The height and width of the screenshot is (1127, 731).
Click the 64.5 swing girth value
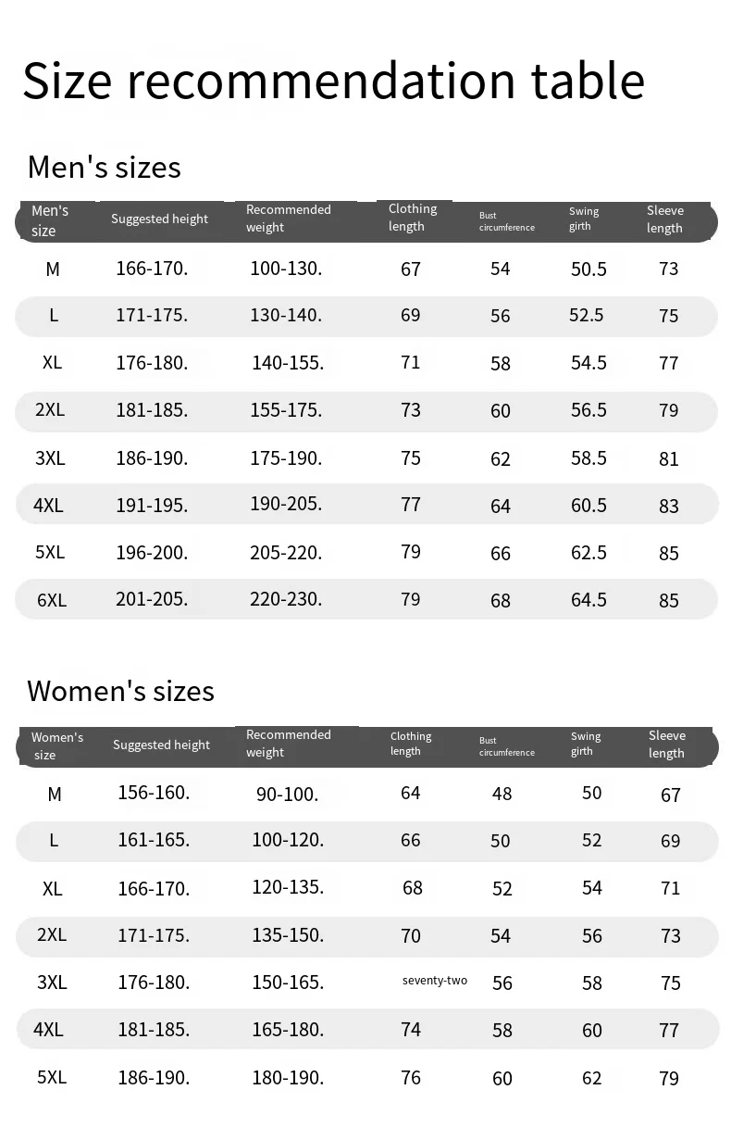589,600
